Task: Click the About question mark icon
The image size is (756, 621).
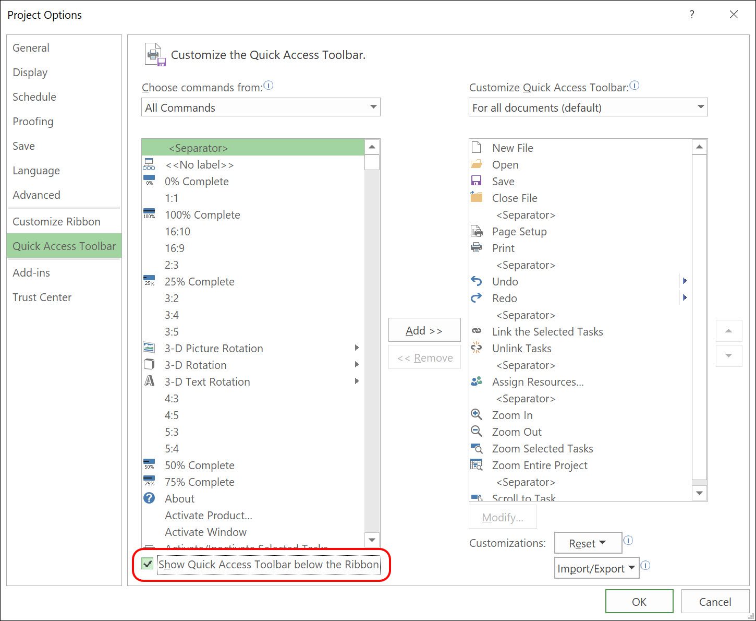Action: [x=149, y=498]
